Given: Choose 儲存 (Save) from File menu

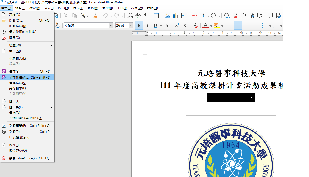Looking at the screenshot, I should 27,71.
